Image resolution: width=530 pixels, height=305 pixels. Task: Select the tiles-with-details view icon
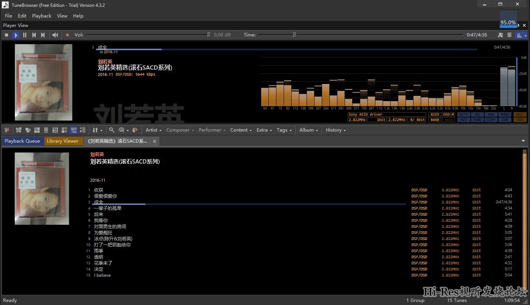(64, 130)
